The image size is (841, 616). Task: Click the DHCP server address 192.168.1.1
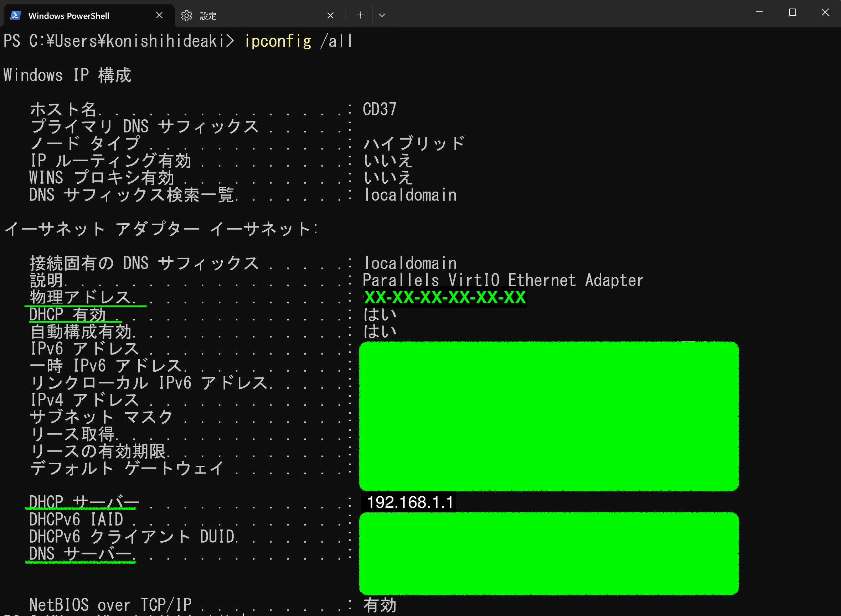point(409,502)
